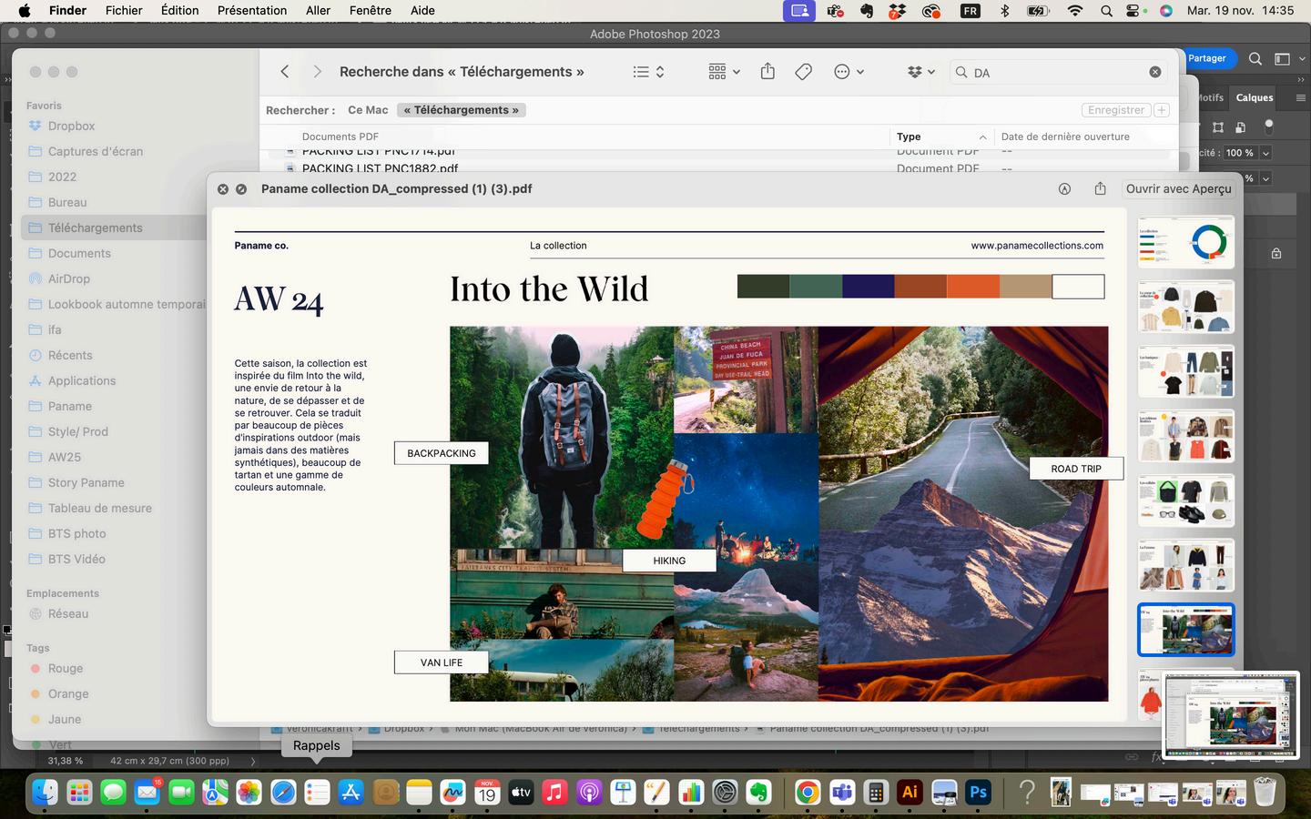
Task: Switch to the Calques tab in Photoshop
Action: (1255, 97)
